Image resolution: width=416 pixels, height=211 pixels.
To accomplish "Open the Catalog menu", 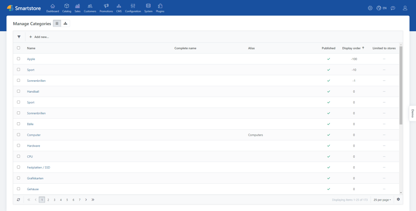I will [x=67, y=8].
